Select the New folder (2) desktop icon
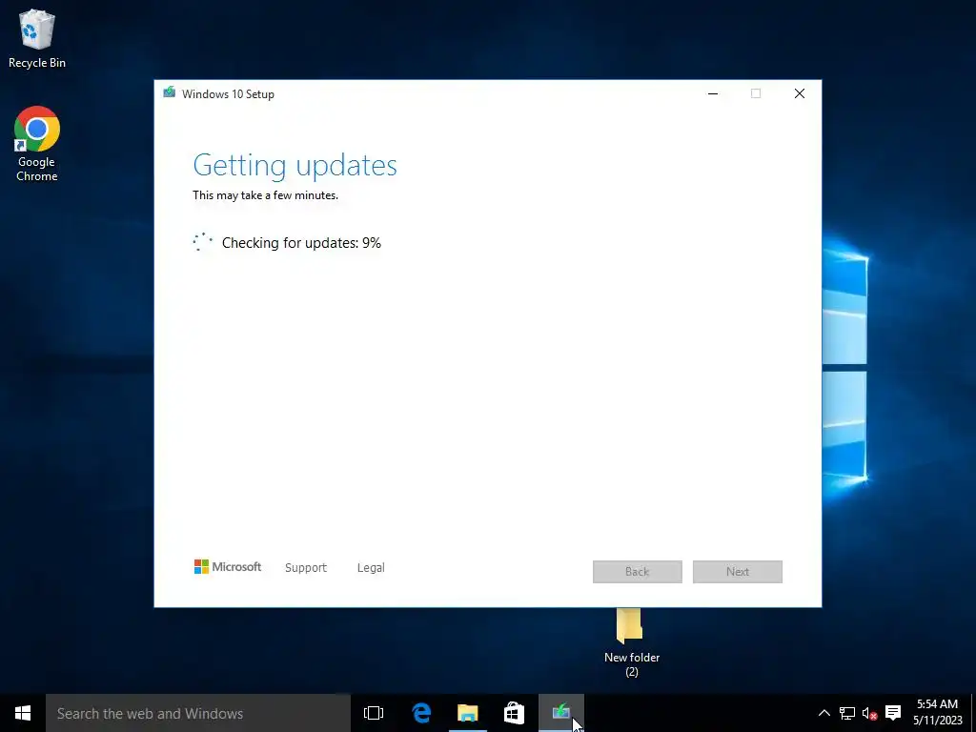This screenshot has width=976, height=732. 631,642
